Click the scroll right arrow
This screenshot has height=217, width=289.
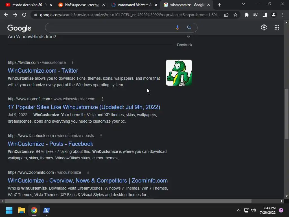pos(282,201)
